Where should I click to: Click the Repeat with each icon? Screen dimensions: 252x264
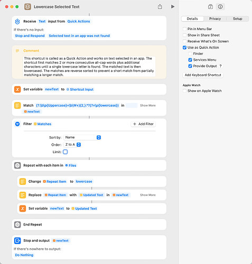[17, 165]
